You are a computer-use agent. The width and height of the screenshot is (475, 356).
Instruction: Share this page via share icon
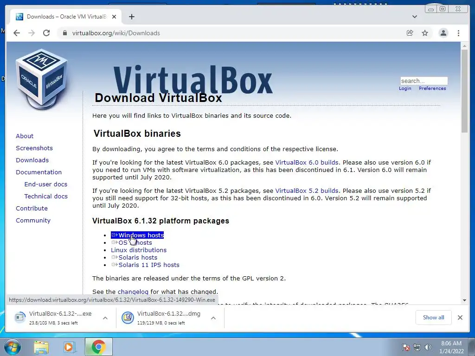point(410,33)
